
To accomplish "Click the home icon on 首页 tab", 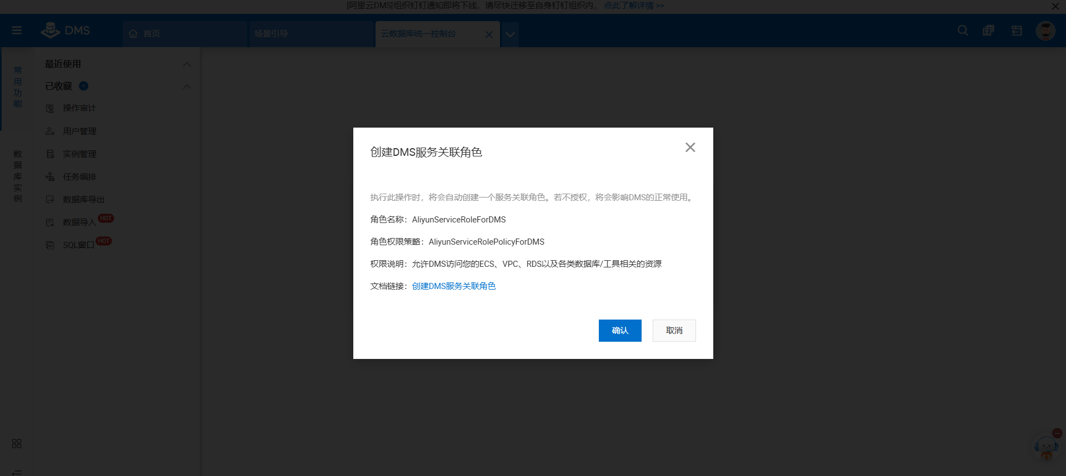I will (133, 34).
